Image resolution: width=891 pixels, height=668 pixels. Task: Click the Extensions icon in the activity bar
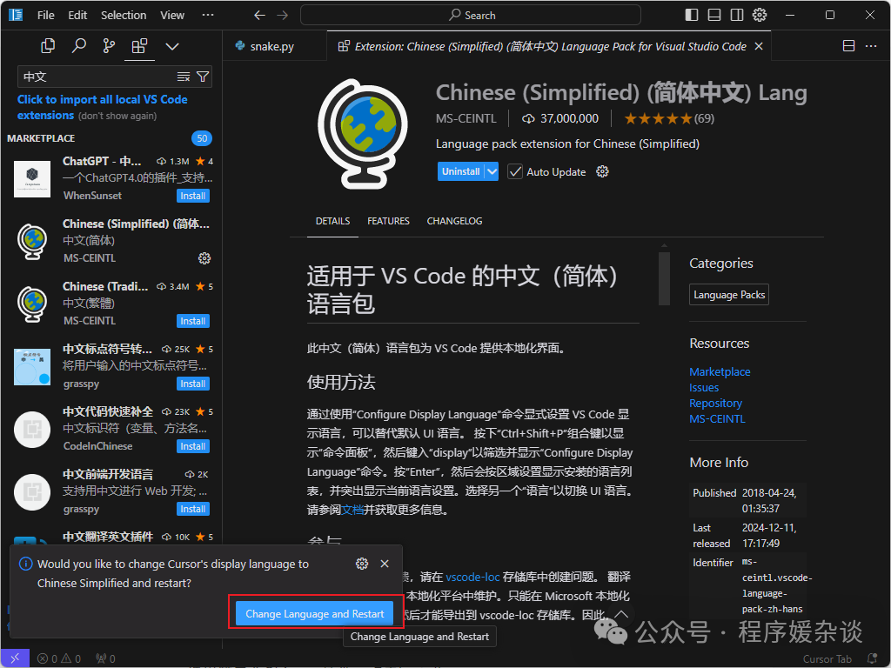coord(139,44)
